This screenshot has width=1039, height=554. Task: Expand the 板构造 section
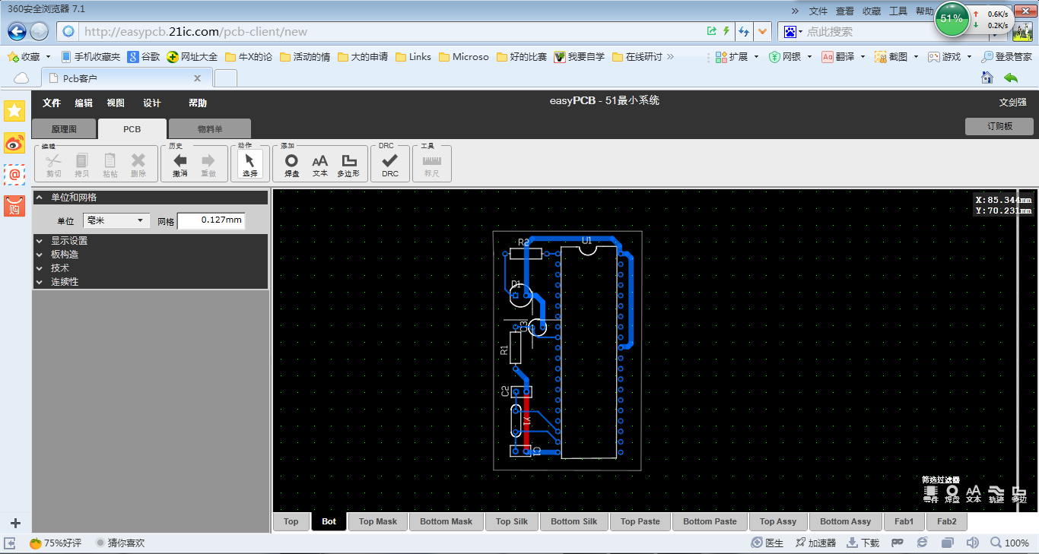click(151, 255)
